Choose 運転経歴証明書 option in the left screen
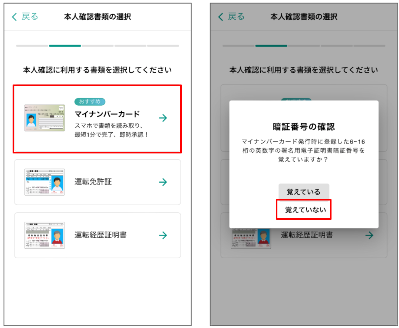Image resolution: width=399 pixels, height=328 pixels. pos(98,235)
